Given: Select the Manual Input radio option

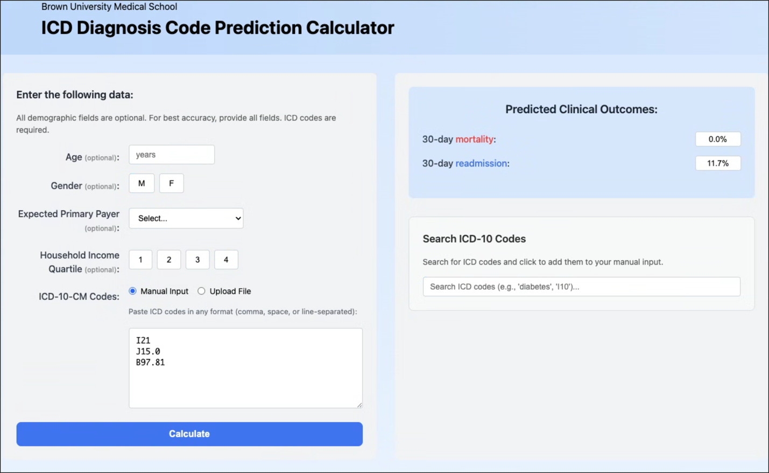Looking at the screenshot, I should [132, 291].
